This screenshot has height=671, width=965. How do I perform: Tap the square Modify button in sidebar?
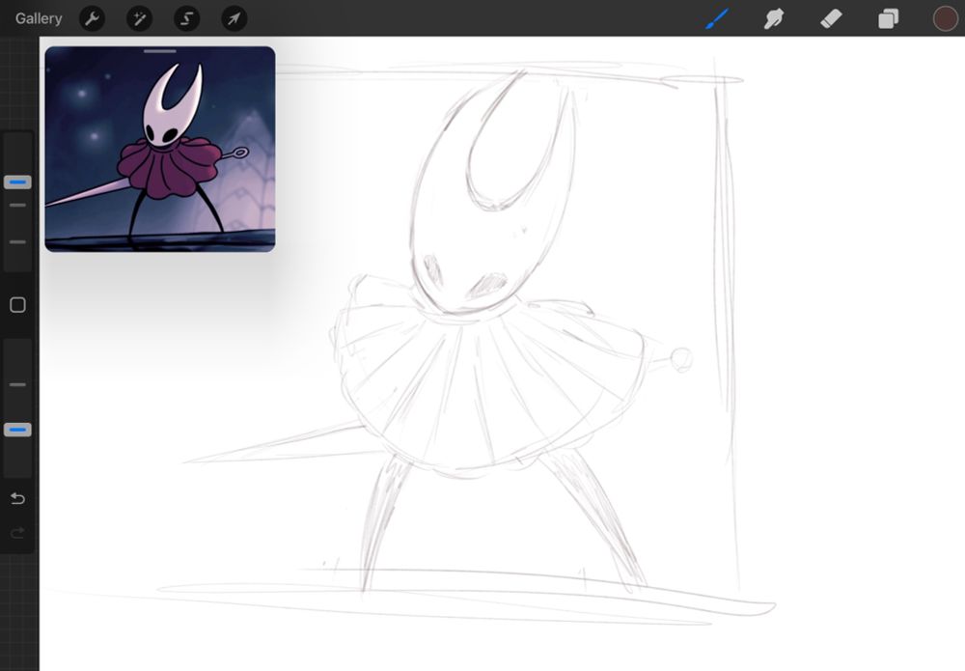17,305
